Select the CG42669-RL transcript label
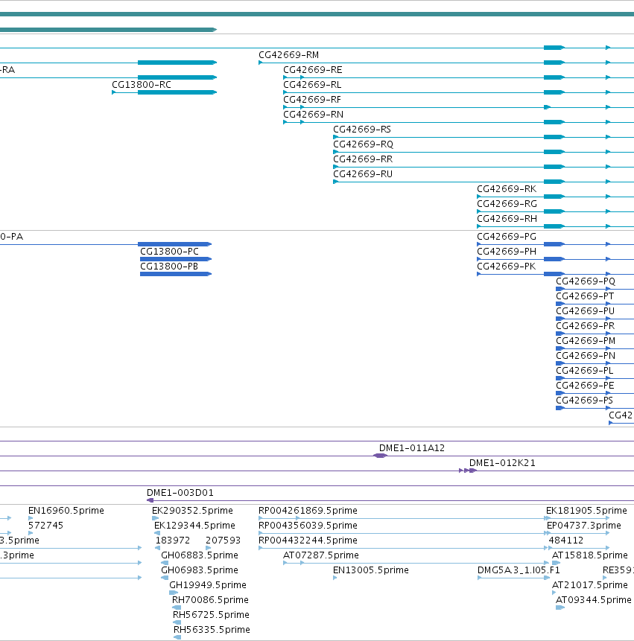 312,85
